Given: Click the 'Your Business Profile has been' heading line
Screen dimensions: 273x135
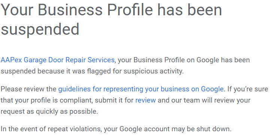Looking at the screenshot, I should [x=112, y=10].
